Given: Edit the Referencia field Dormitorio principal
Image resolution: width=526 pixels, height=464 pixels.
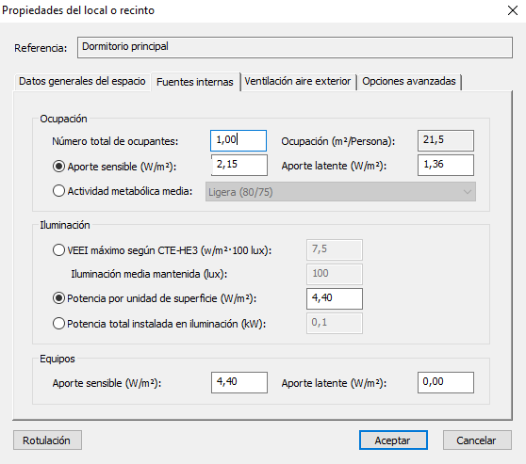Looking at the screenshot, I should pyautogui.click(x=295, y=48).
